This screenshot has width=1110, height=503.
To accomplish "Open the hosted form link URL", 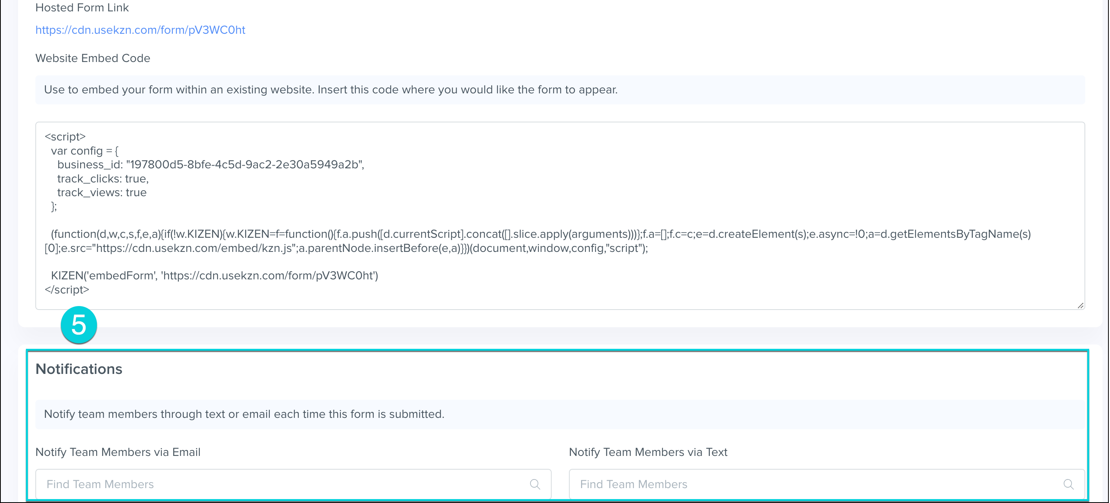I will 140,30.
